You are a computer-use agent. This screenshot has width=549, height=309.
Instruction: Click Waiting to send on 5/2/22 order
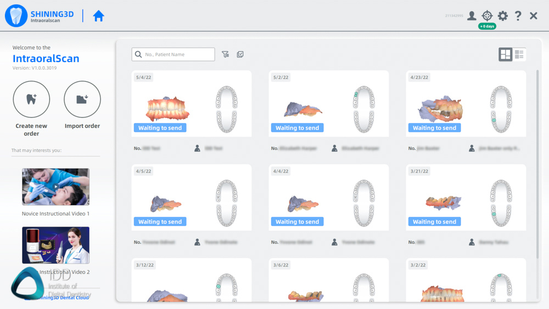[297, 128]
